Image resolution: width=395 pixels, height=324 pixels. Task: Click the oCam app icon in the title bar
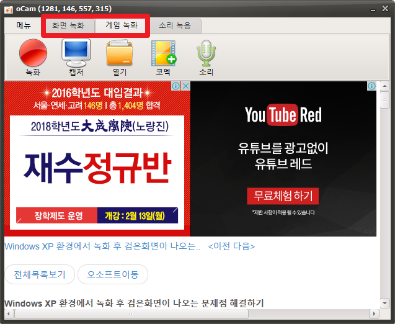click(x=9, y=9)
